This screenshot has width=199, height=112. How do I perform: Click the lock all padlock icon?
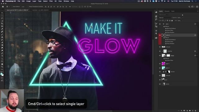click(x=172, y=21)
